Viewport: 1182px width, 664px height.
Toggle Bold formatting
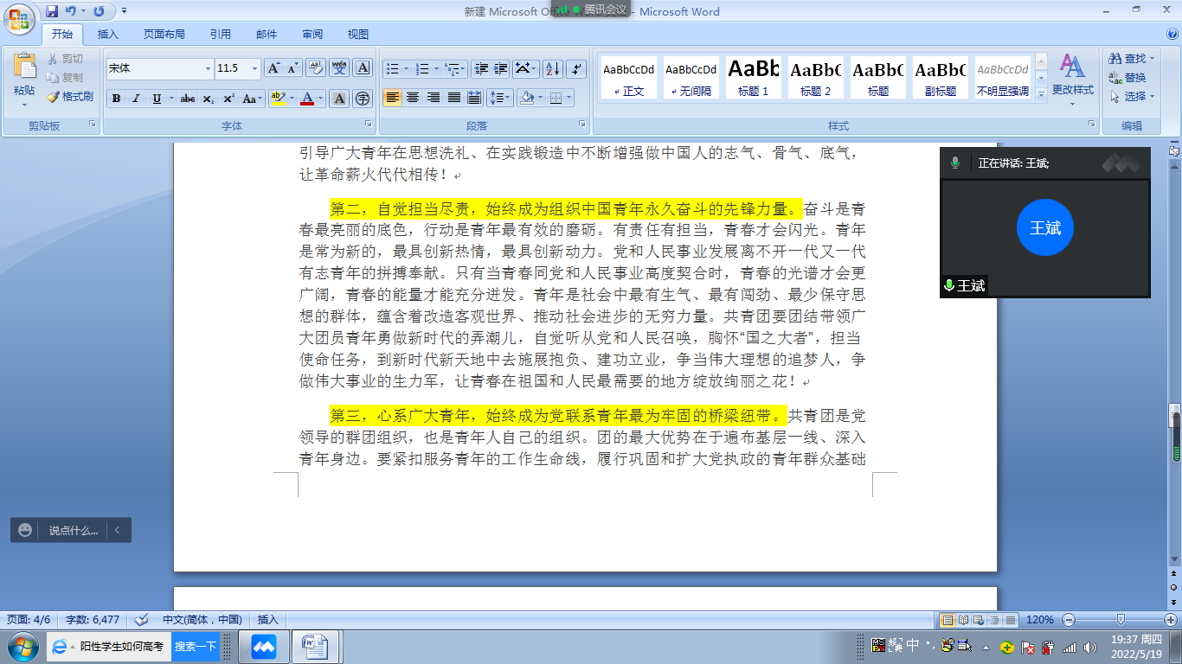coord(116,99)
